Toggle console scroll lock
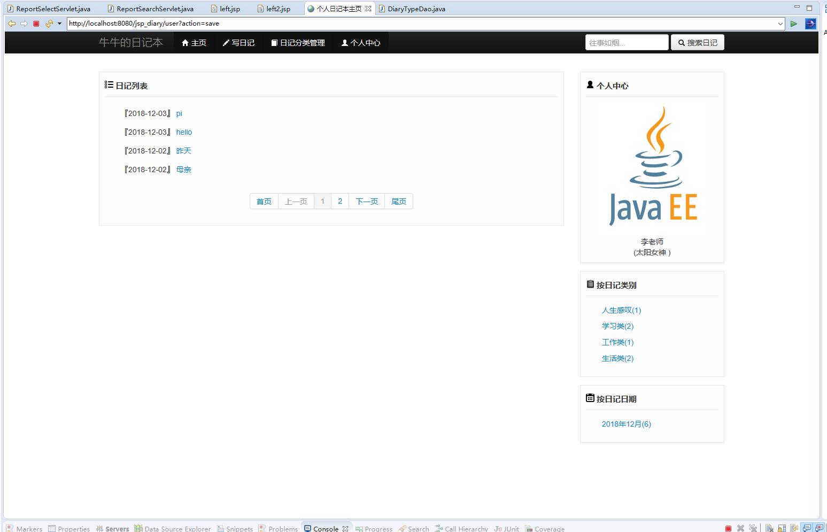 click(782, 528)
